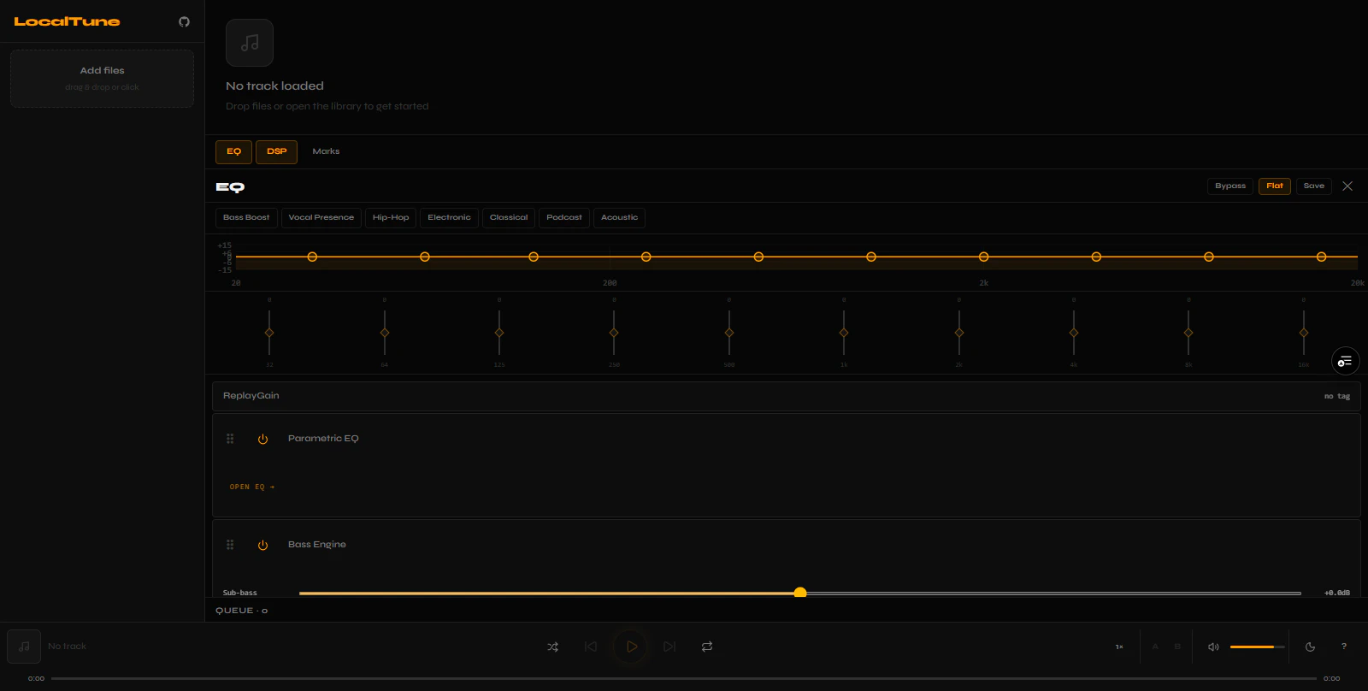
Task: Click the volume slider
Action: (x=1258, y=647)
